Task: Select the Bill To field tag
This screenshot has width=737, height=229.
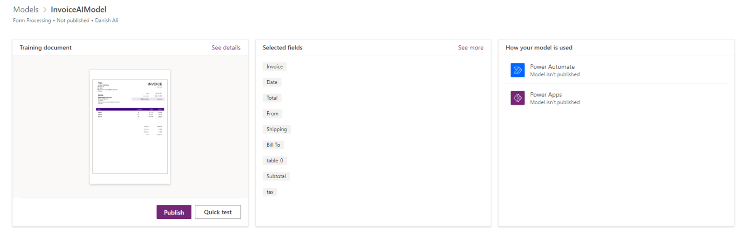Action: tap(273, 145)
